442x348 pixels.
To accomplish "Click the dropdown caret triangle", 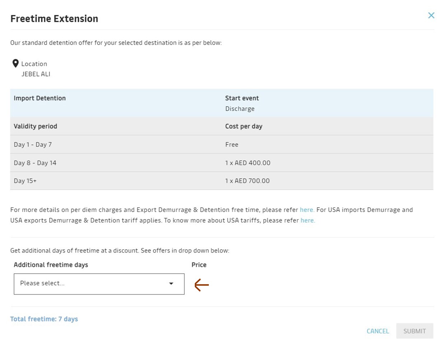I will [x=171, y=284].
